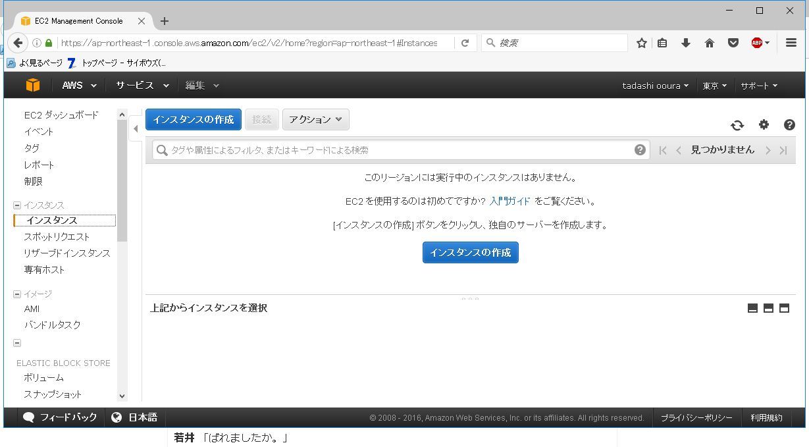Select the highlighted インスタンス sidebar item

(x=65, y=221)
